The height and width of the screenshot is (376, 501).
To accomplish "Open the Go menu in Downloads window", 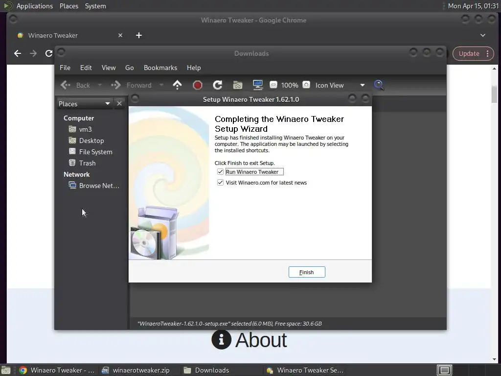I will 129,68.
